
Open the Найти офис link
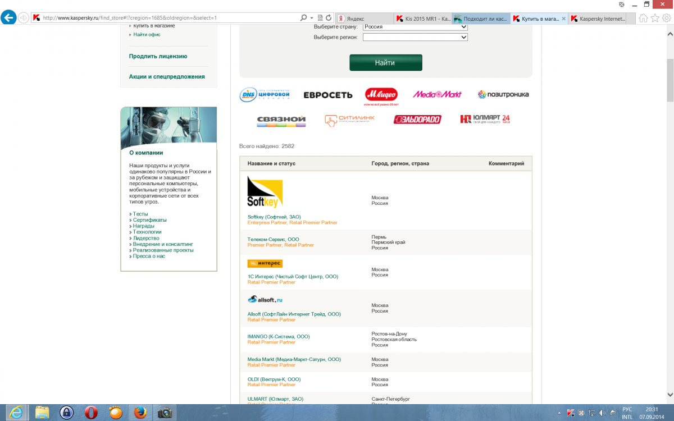tap(147, 34)
